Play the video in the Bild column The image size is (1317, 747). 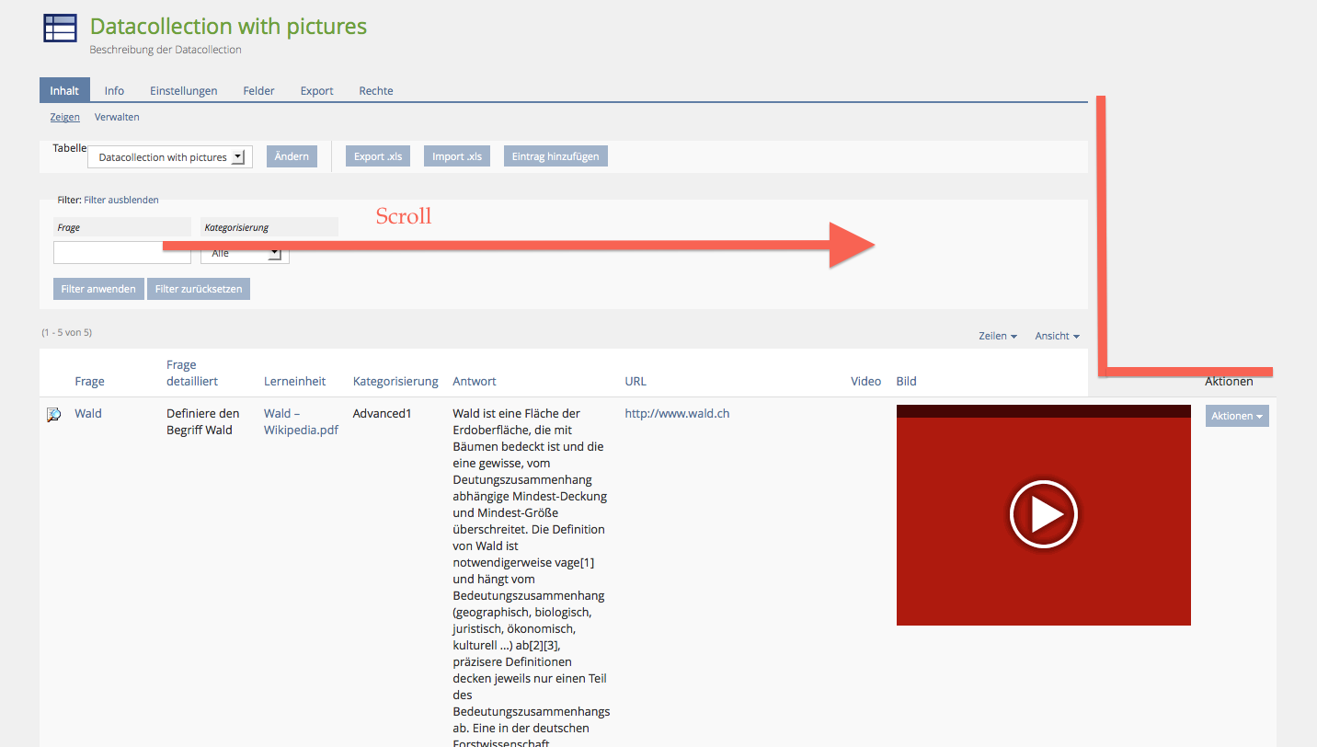coord(1043,514)
